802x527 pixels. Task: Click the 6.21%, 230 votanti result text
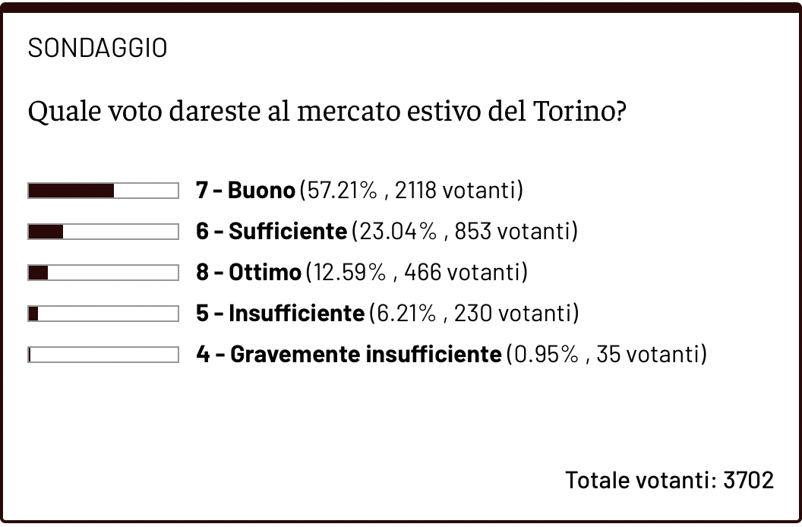(473, 313)
